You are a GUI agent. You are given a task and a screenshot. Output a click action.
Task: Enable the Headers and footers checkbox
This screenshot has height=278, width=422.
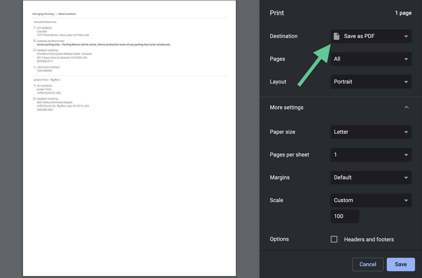pyautogui.click(x=334, y=239)
